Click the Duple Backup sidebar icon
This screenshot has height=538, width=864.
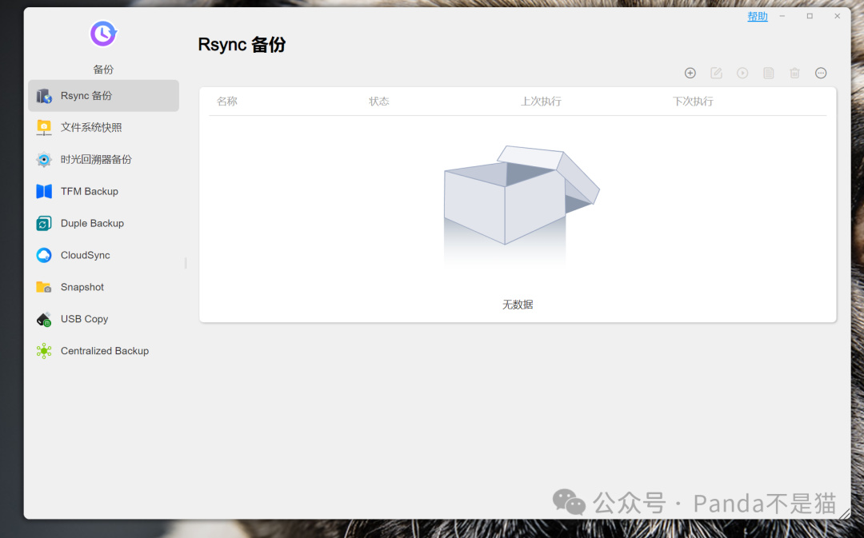pos(44,224)
